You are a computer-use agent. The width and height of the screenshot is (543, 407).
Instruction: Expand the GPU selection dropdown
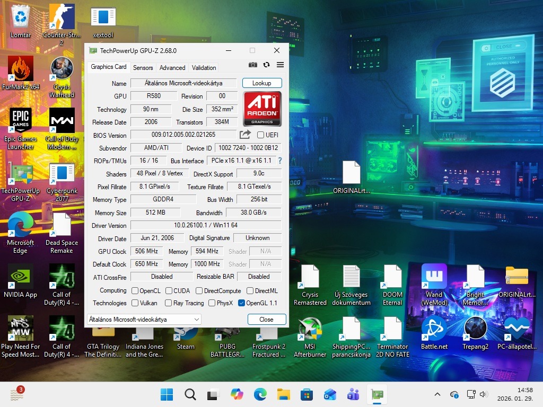pos(144,320)
